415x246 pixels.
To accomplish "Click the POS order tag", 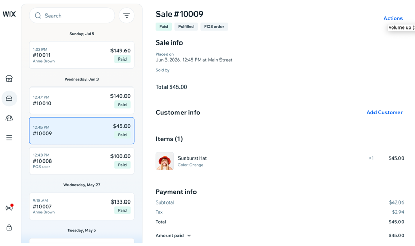I will (x=214, y=27).
